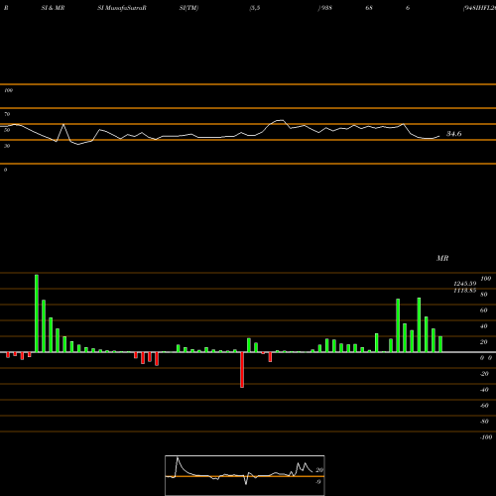Click the 'SI MunafaSutraR' header text
Screen dimensions: 496x496
pyautogui.click(x=122, y=8)
